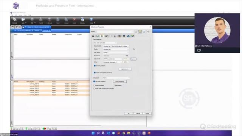This screenshot has width=242, height=136.
Task: Select the blue house-shaped tab icon in dialog
Action: pos(128,36)
